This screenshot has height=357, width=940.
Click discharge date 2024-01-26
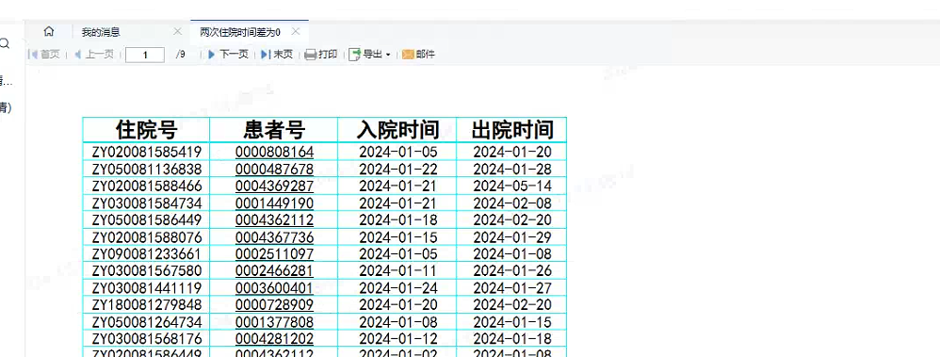point(512,271)
